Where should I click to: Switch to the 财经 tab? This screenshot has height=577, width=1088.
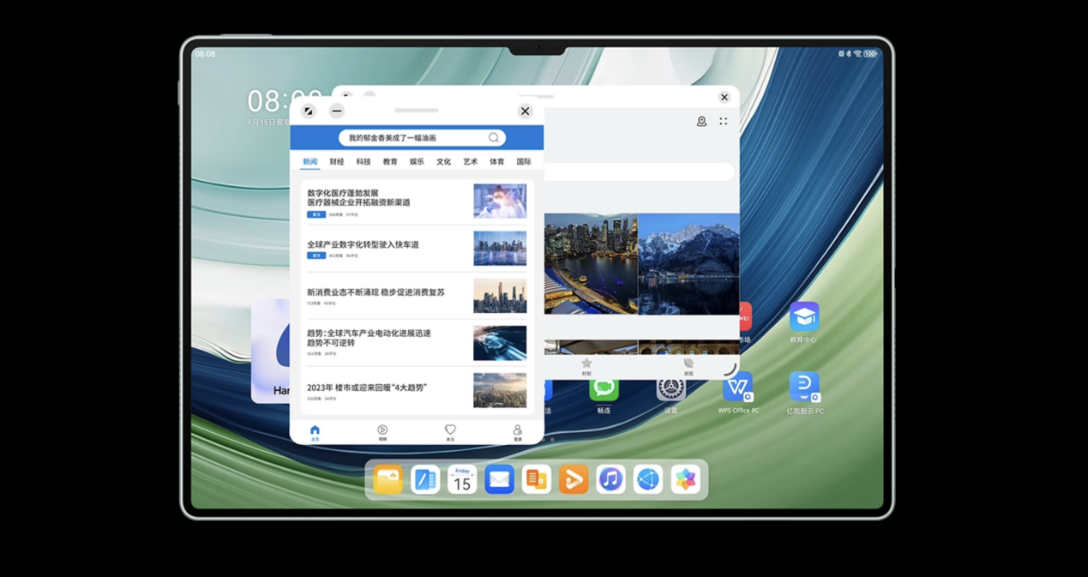(x=337, y=162)
